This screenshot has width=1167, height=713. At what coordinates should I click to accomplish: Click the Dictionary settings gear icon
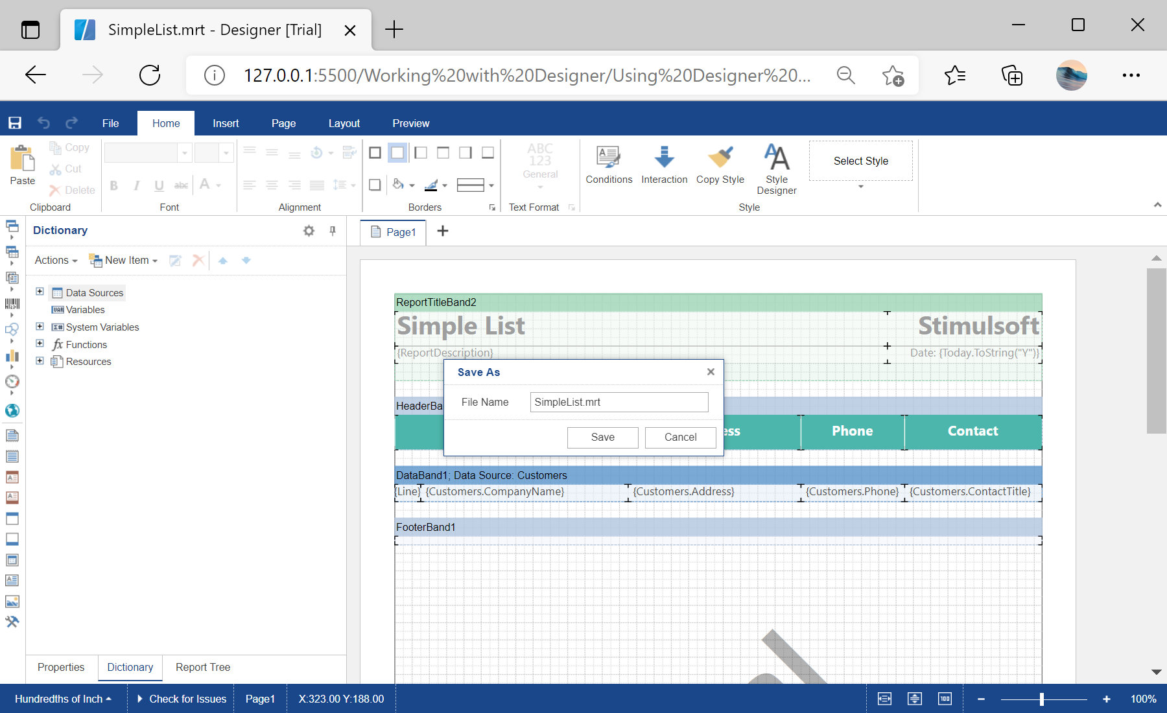pos(309,231)
